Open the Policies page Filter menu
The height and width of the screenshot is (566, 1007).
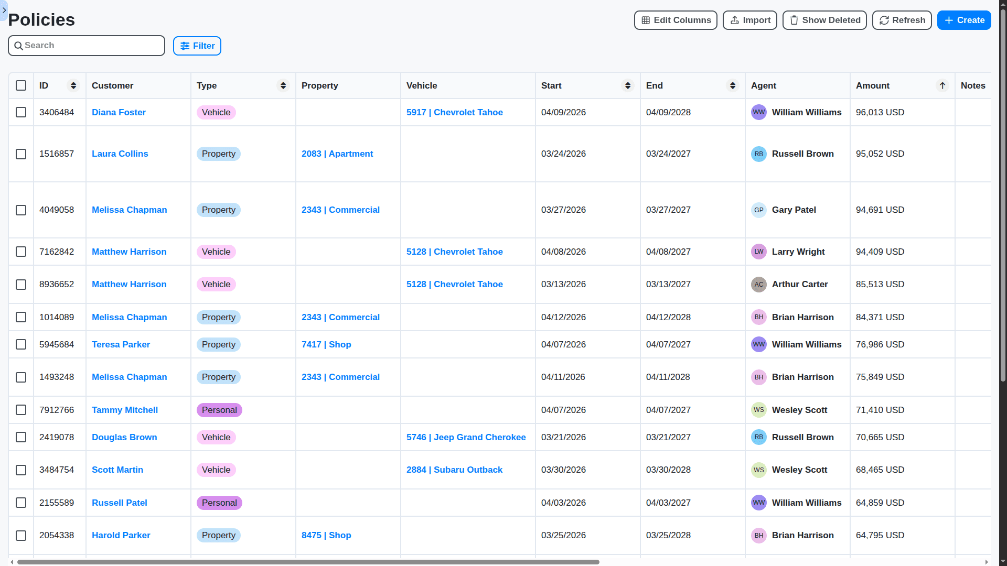(197, 46)
